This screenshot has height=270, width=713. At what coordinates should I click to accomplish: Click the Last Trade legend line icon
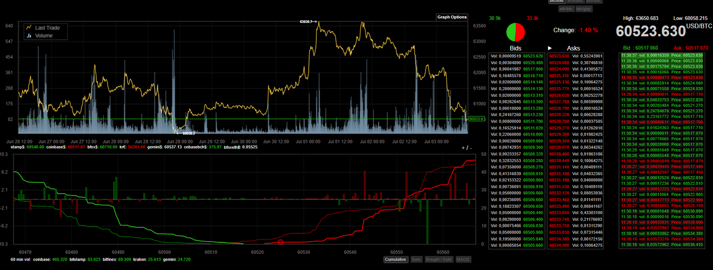28,27
